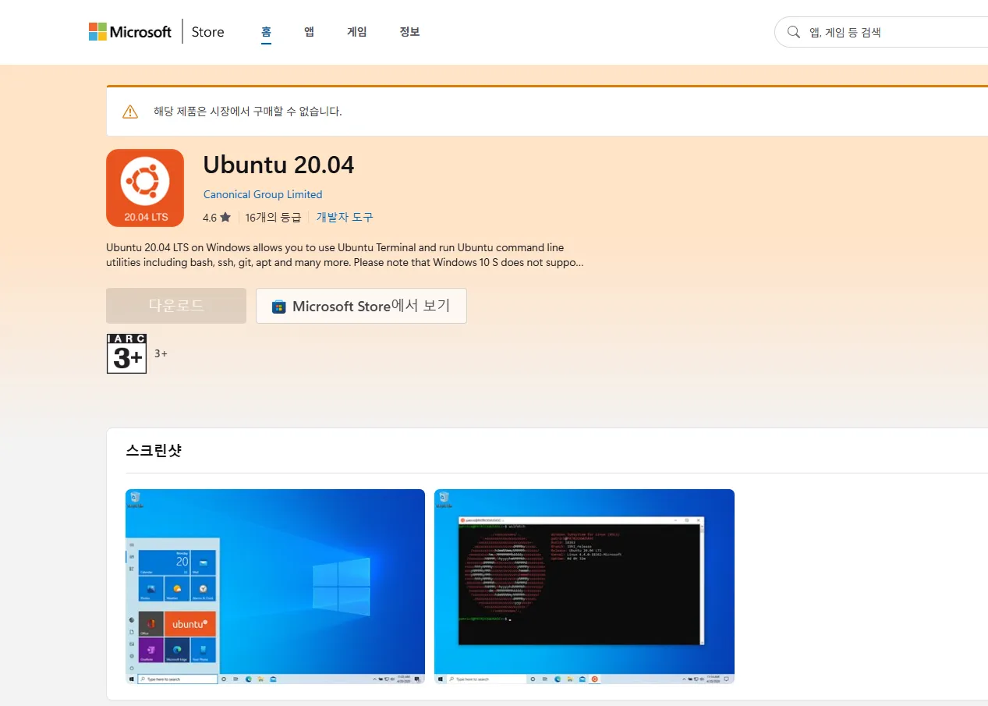Image resolution: width=988 pixels, height=706 pixels.
Task: View the 16개의 등급 ratings
Action: coord(273,218)
